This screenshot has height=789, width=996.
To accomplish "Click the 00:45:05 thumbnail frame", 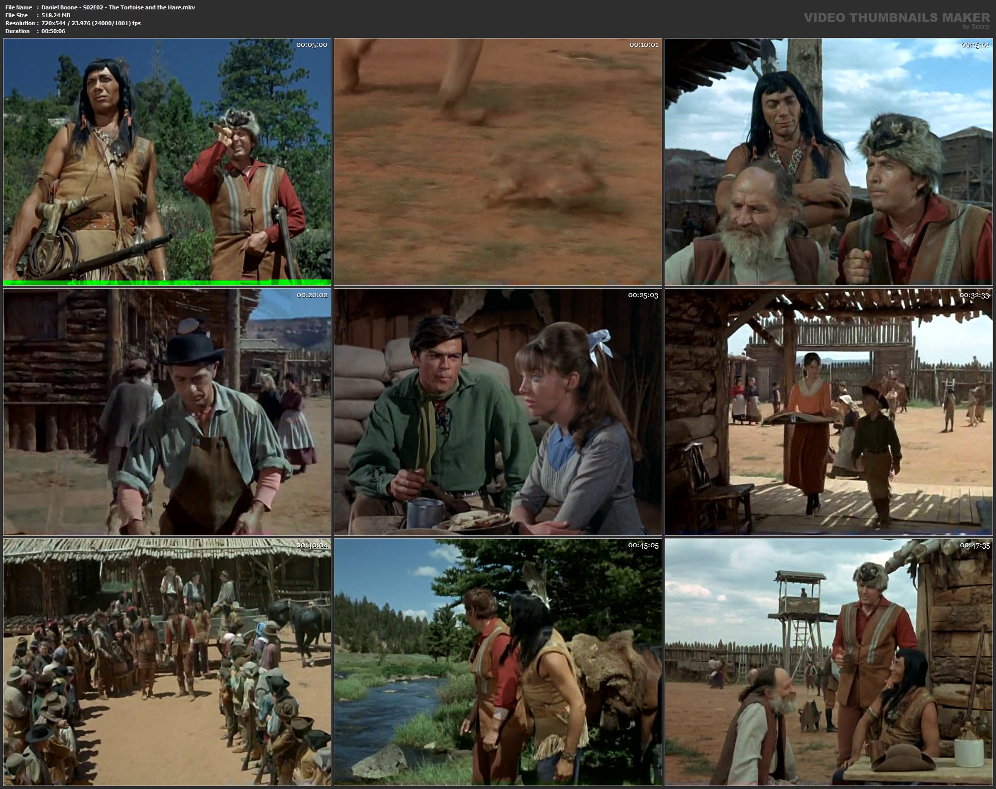I will pos(498,662).
